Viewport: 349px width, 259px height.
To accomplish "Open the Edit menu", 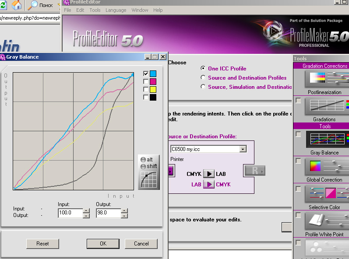I will (x=80, y=10).
